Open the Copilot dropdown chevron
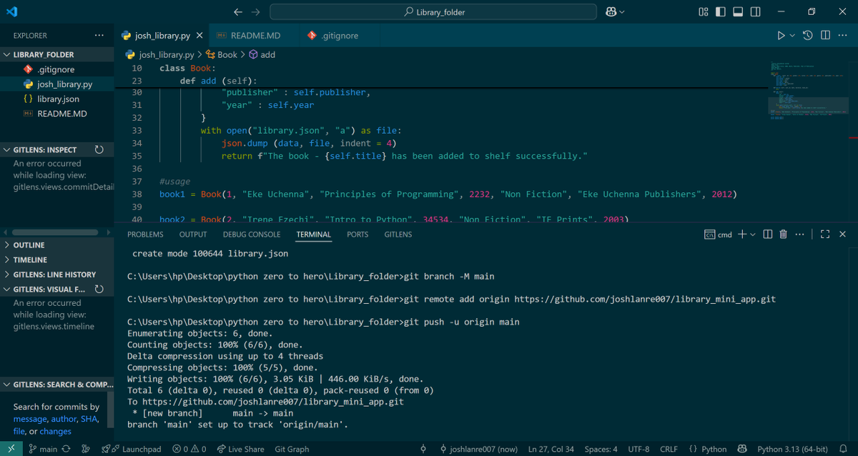Screen dimensions: 858x456 pos(621,11)
